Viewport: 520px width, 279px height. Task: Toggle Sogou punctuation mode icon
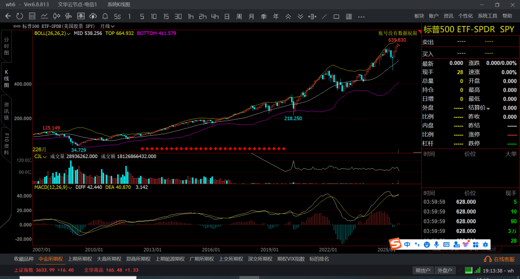pos(417,244)
